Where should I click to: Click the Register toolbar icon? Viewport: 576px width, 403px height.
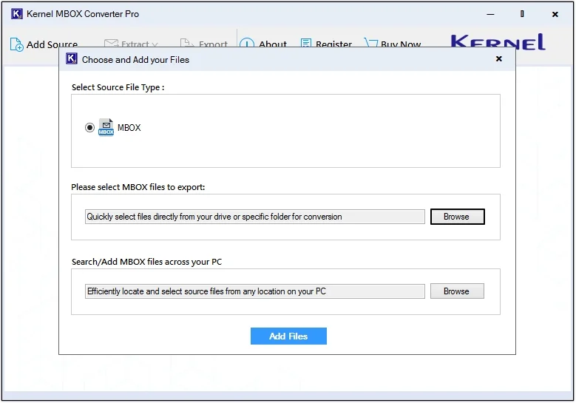point(305,43)
